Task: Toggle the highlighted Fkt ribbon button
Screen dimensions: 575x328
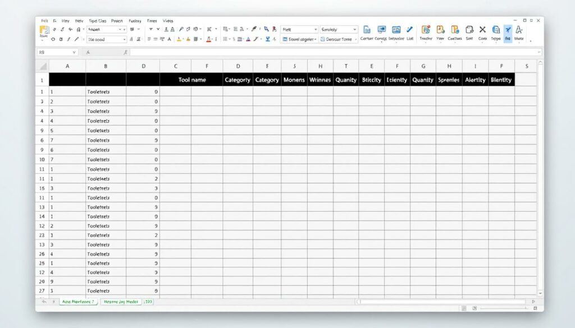Action: [508, 34]
